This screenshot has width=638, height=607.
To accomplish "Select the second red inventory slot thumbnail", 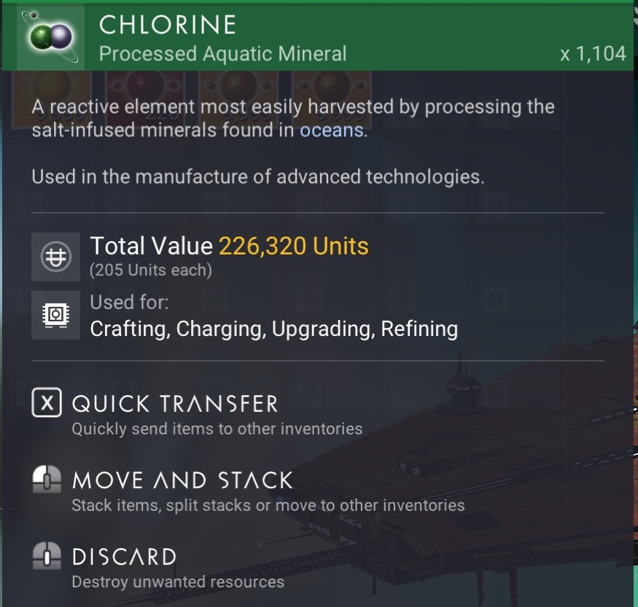I will coord(145,99).
